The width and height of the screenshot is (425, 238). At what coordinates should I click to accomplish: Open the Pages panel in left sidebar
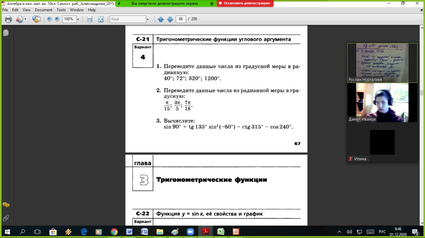(6, 33)
